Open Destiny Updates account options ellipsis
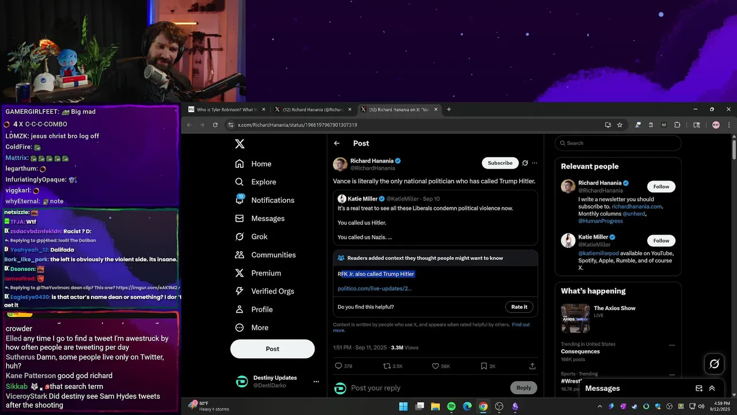 316,382
